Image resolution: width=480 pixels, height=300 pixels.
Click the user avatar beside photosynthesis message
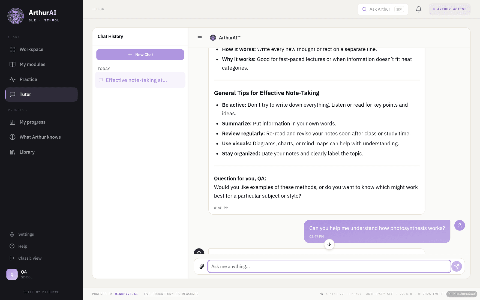pyautogui.click(x=460, y=225)
